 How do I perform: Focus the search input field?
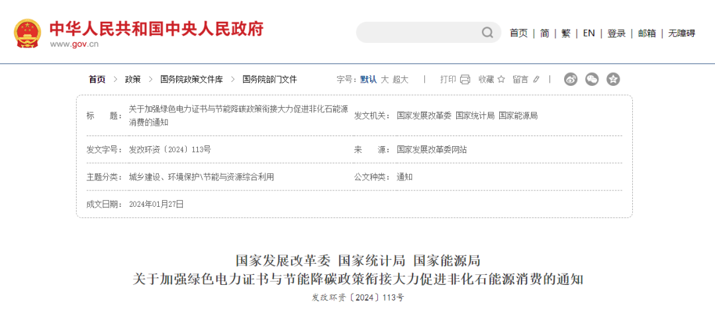pos(418,33)
